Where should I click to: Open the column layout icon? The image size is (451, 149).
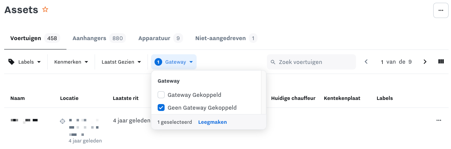pos(441,62)
